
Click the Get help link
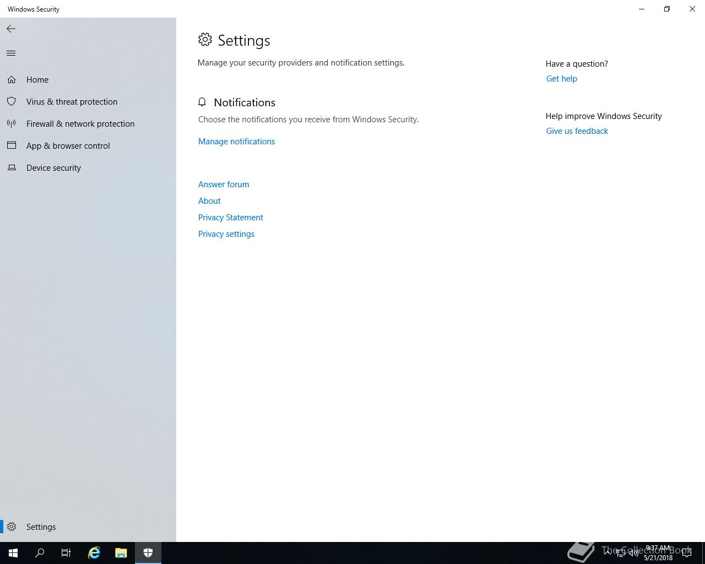pos(561,79)
